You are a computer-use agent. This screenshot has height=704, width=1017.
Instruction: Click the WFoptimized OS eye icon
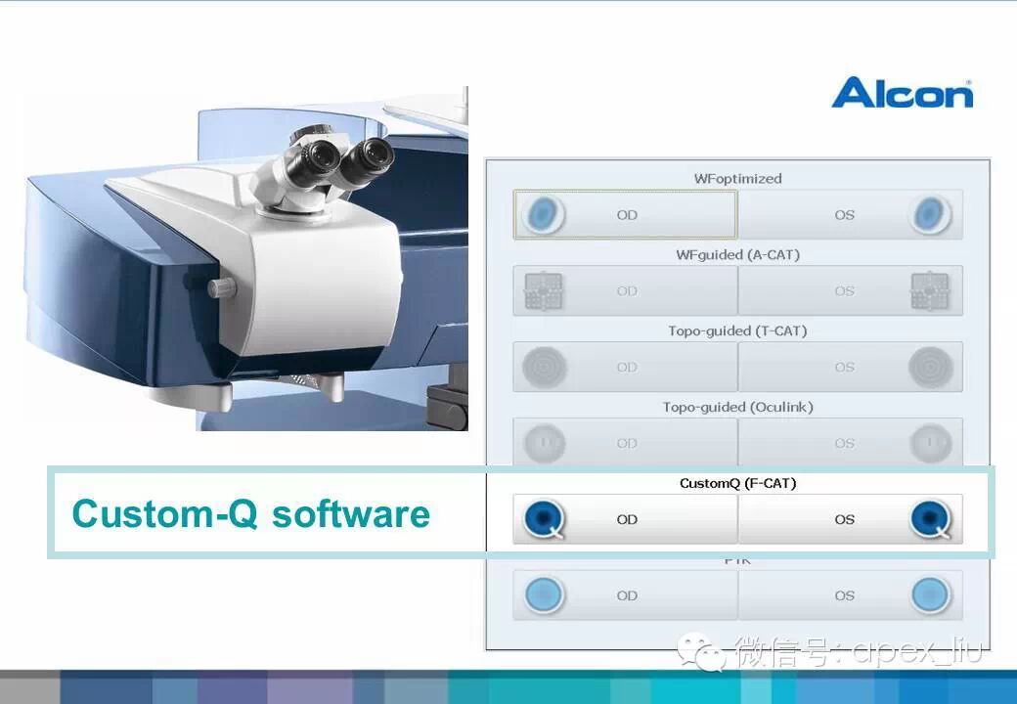(x=931, y=214)
